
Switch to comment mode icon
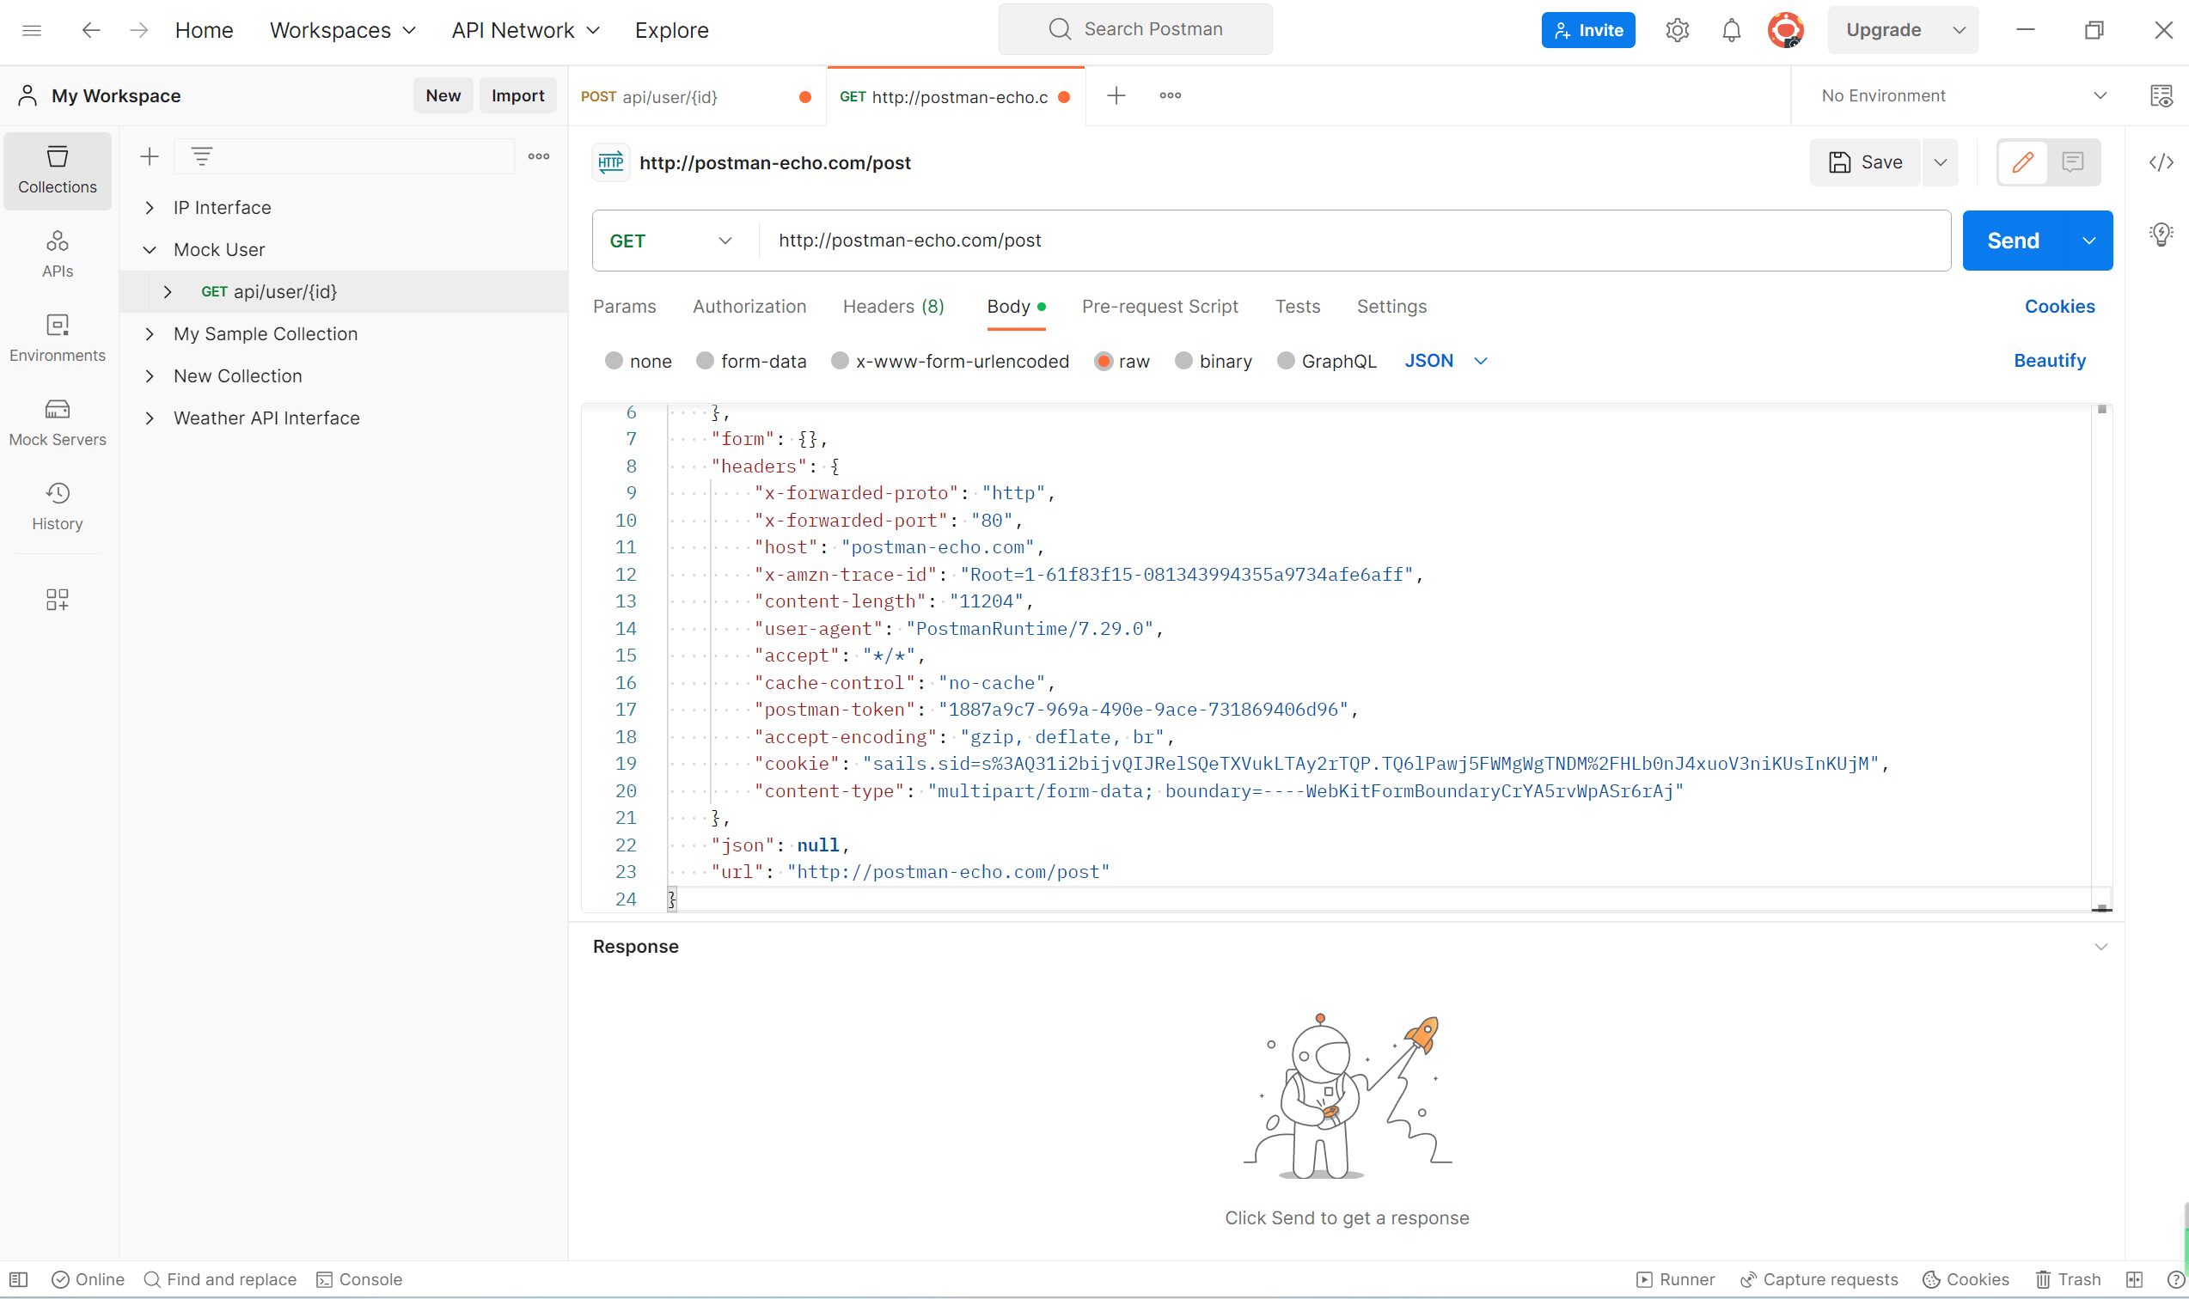click(x=2072, y=162)
